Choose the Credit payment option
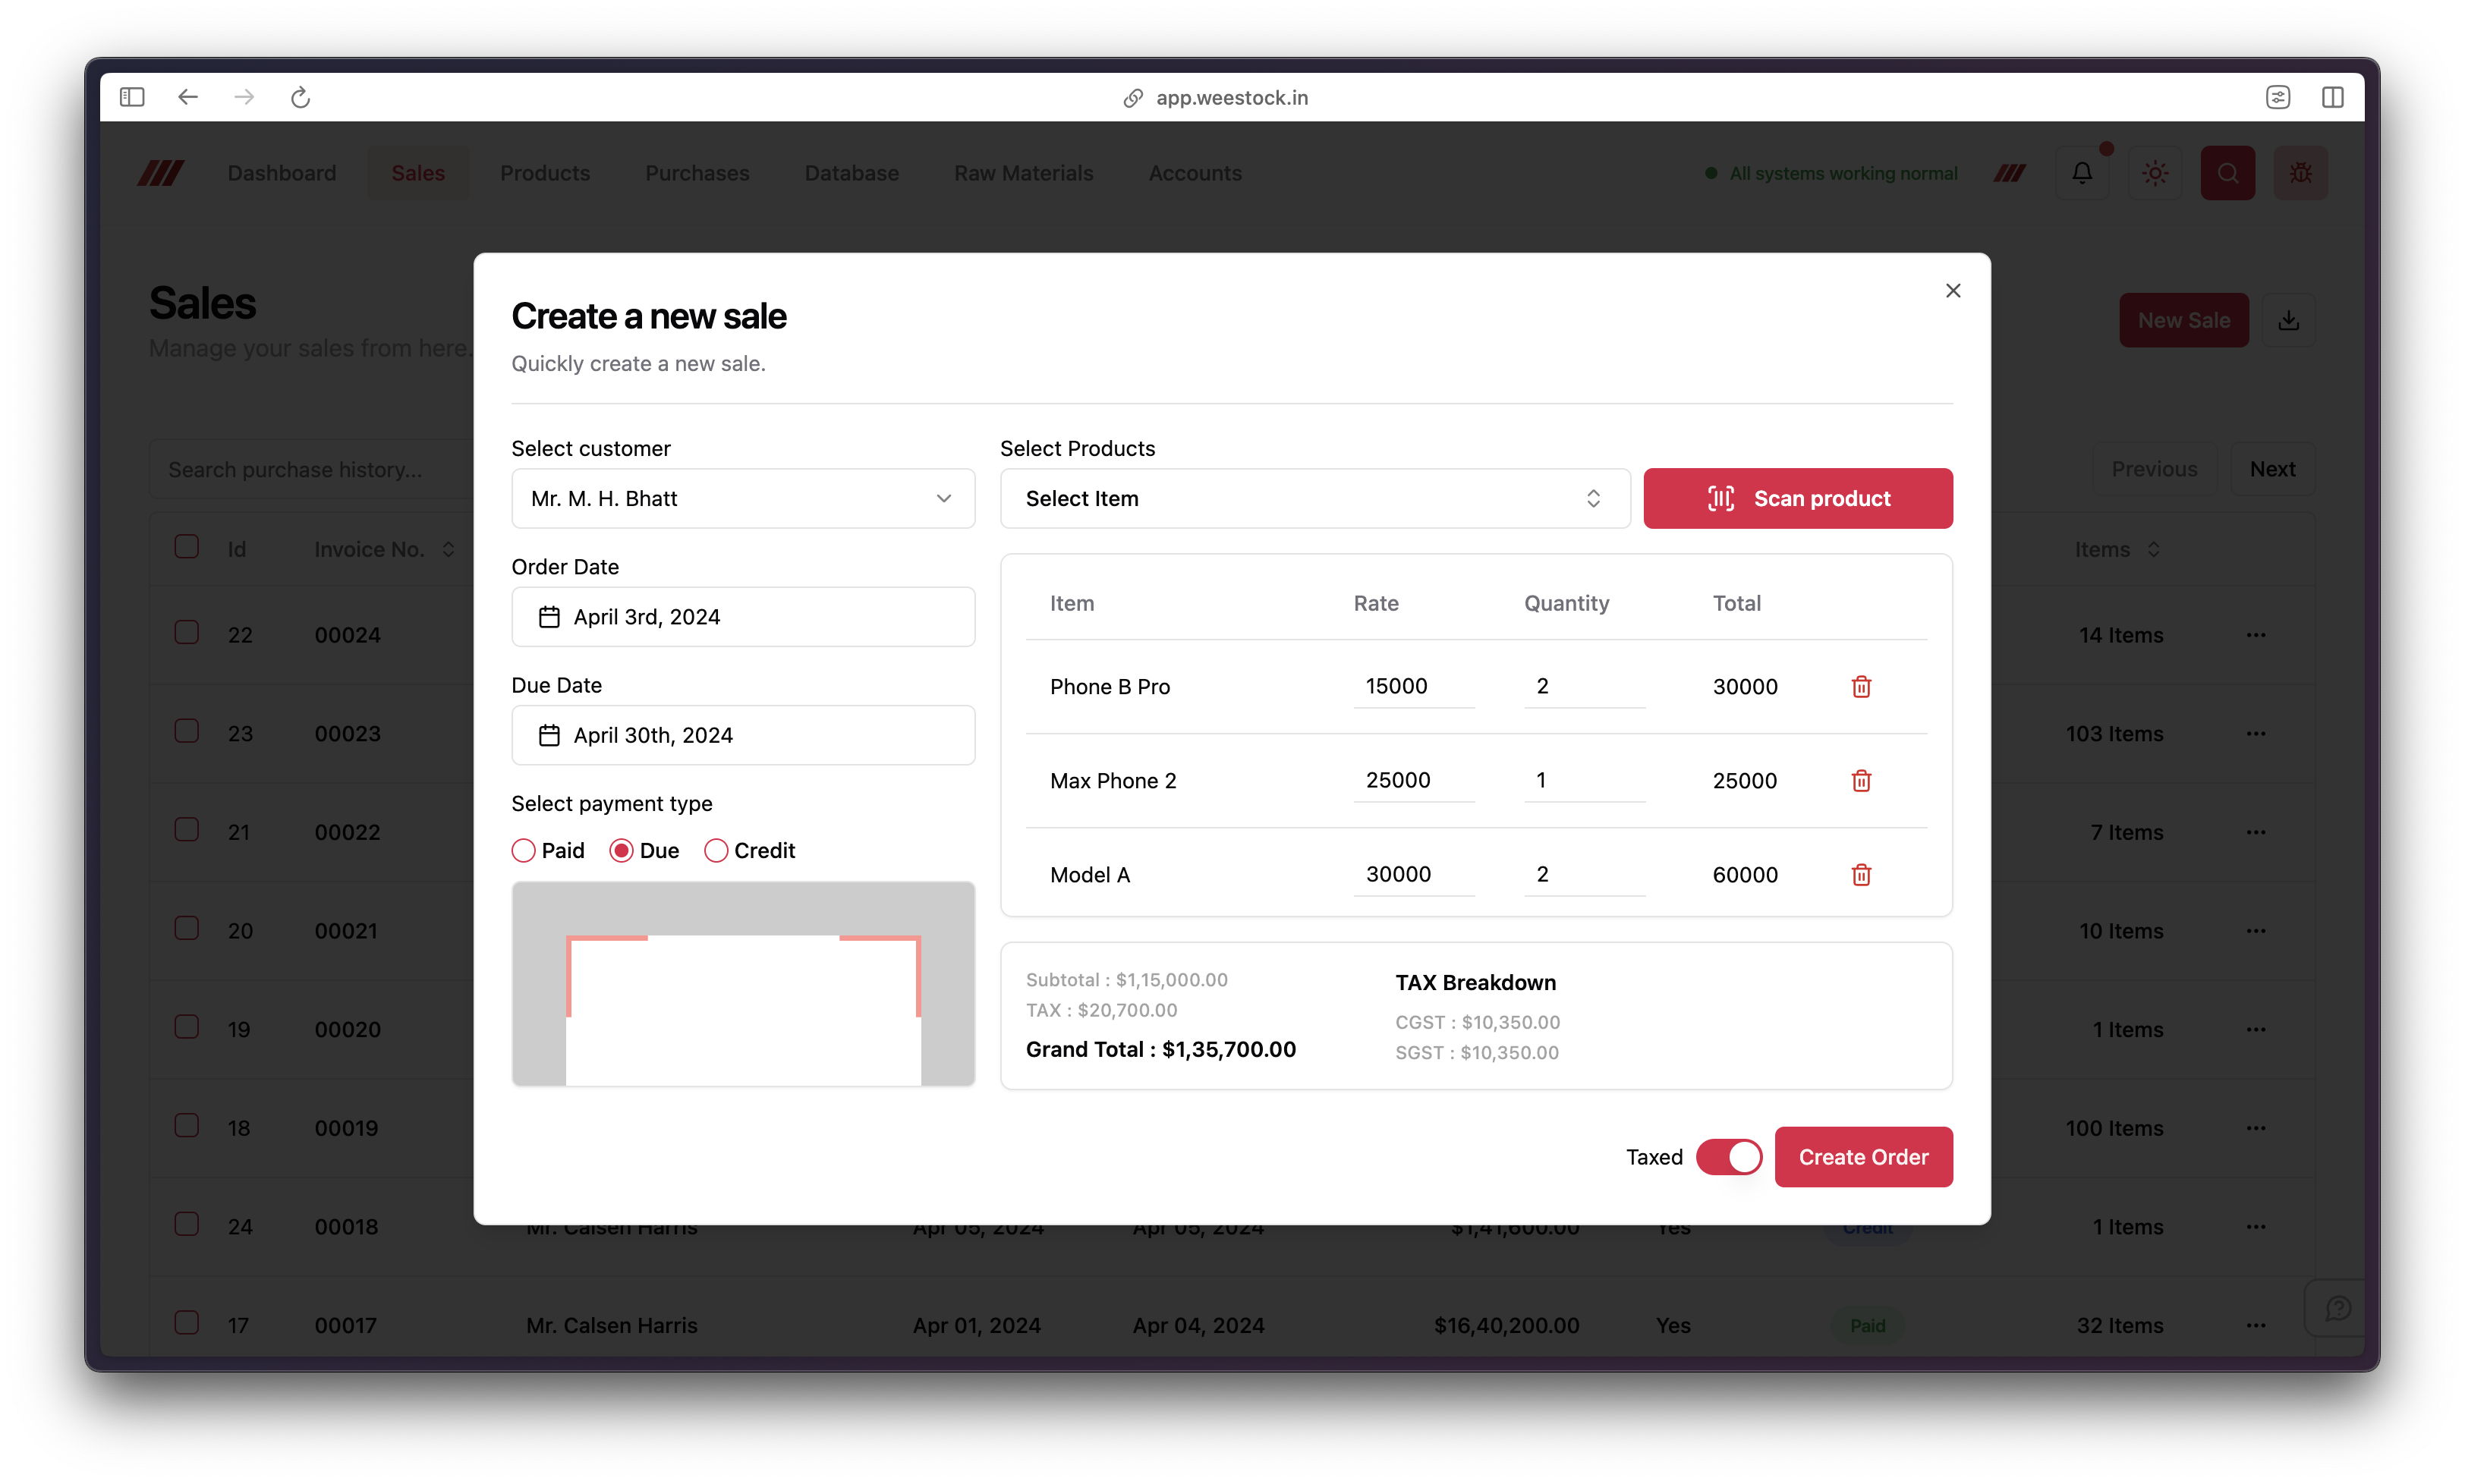 point(716,851)
